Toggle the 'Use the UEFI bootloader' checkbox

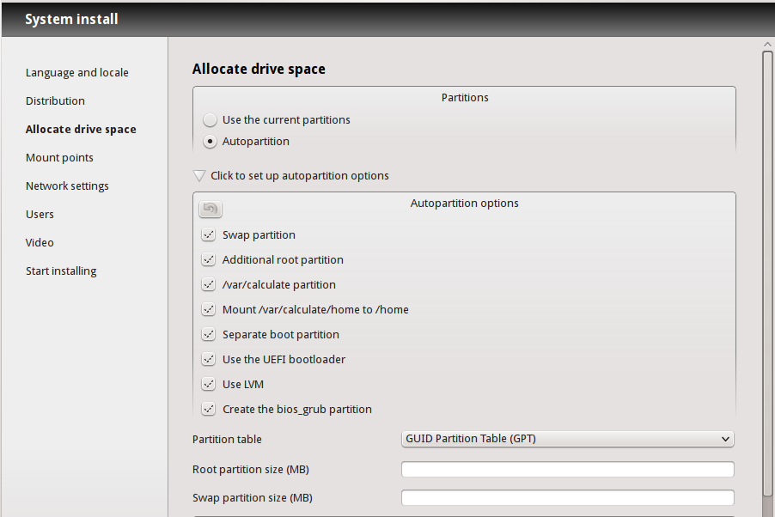(209, 359)
